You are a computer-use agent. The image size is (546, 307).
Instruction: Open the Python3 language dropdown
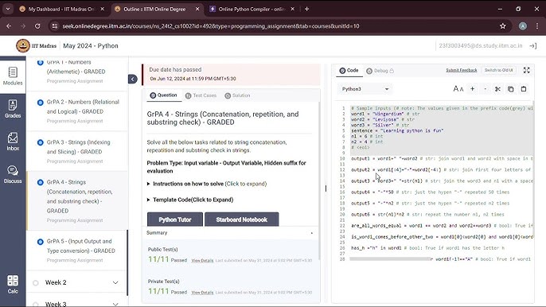pos(365,89)
